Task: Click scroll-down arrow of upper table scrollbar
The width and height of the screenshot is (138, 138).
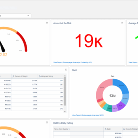Action: tap(65, 112)
